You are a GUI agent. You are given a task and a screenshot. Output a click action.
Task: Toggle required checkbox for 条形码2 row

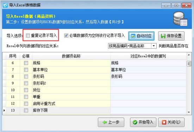(x=26, y=83)
